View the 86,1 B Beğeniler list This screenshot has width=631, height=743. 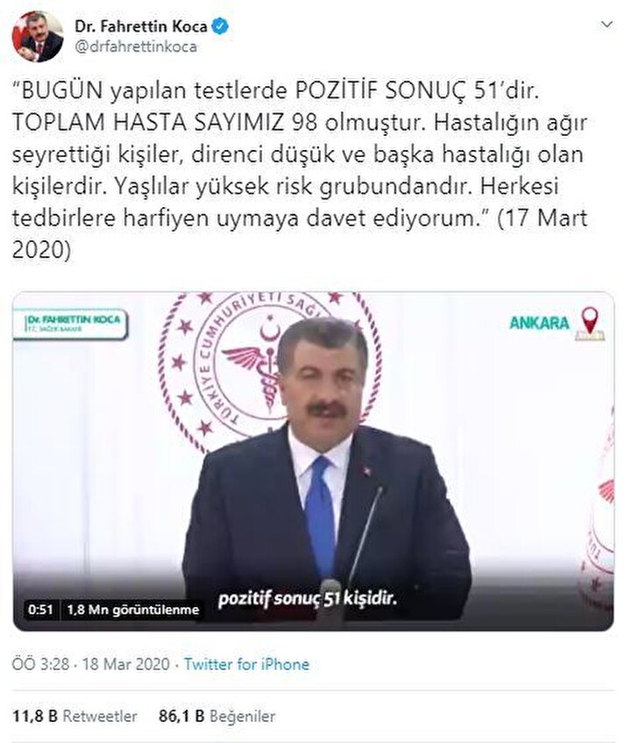tap(217, 716)
